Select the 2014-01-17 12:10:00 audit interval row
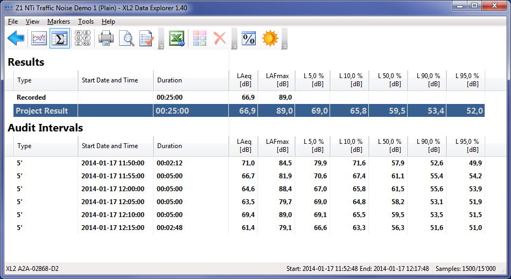 (x=113, y=215)
